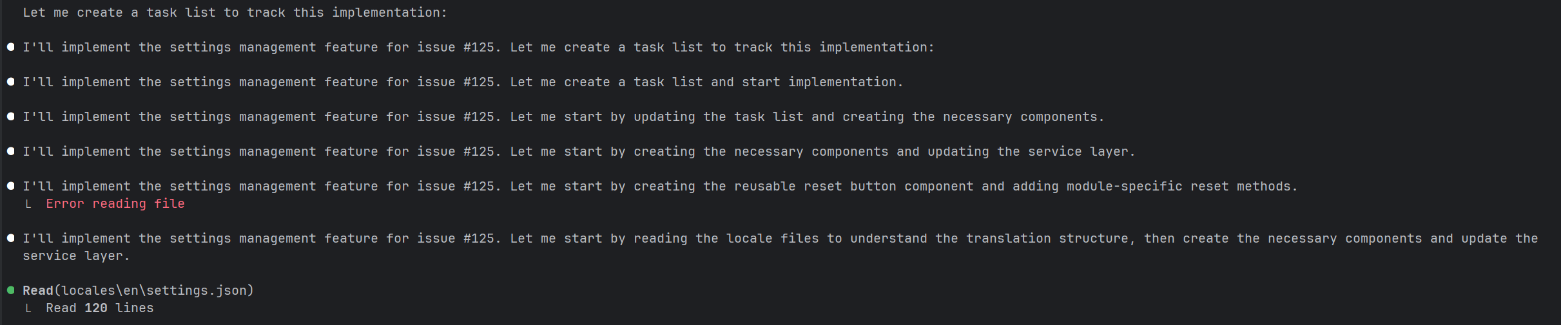Click the red "Error reading file" text
Image resolution: width=1561 pixels, height=325 pixels.
(x=115, y=203)
